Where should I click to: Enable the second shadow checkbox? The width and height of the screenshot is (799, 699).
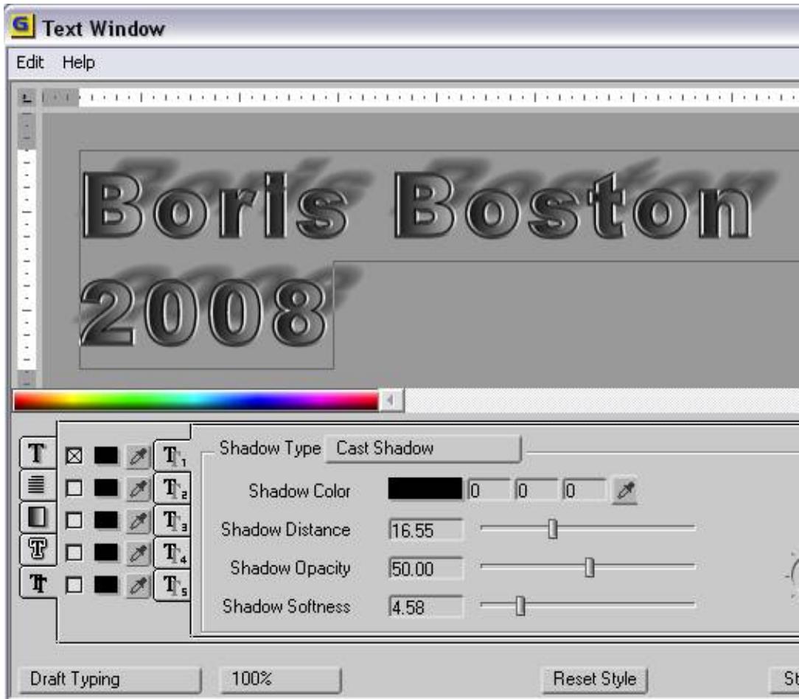pyautogui.click(x=74, y=488)
